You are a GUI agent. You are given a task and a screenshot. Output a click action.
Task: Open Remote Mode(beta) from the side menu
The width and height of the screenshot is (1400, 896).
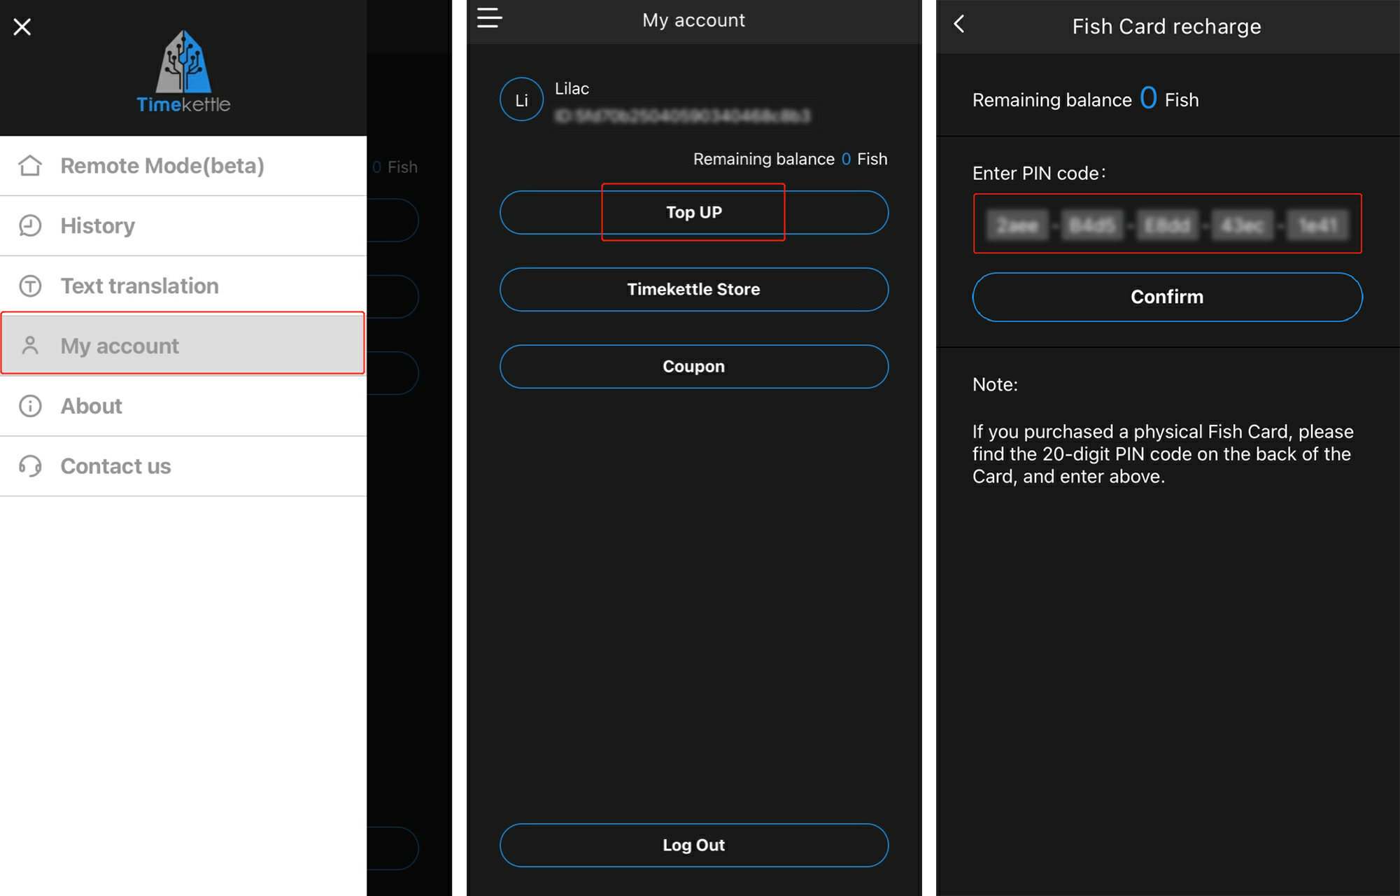click(183, 166)
